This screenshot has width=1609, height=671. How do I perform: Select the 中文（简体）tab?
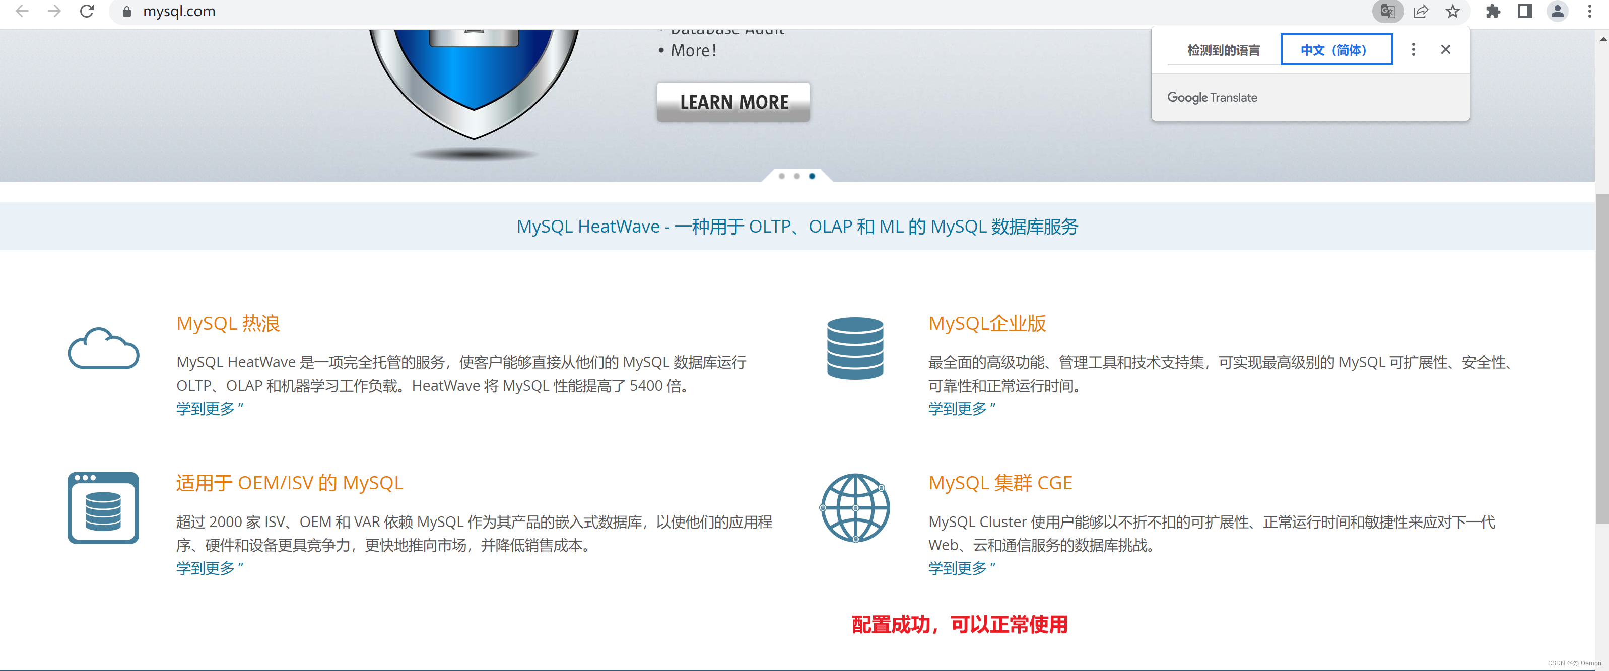[x=1336, y=50]
